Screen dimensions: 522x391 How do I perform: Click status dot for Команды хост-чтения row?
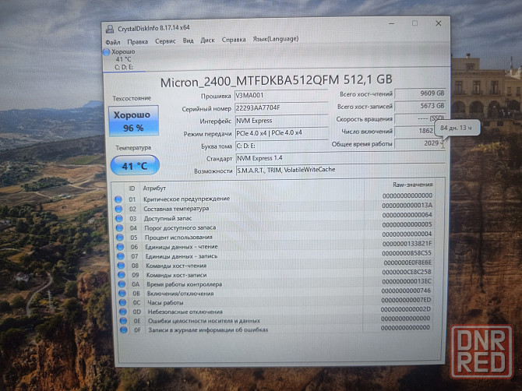click(x=121, y=266)
